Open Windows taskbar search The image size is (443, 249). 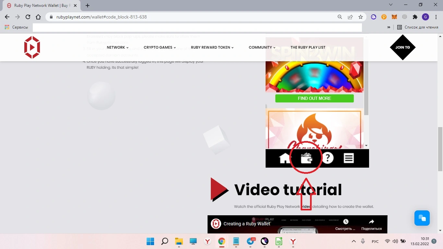(165, 241)
